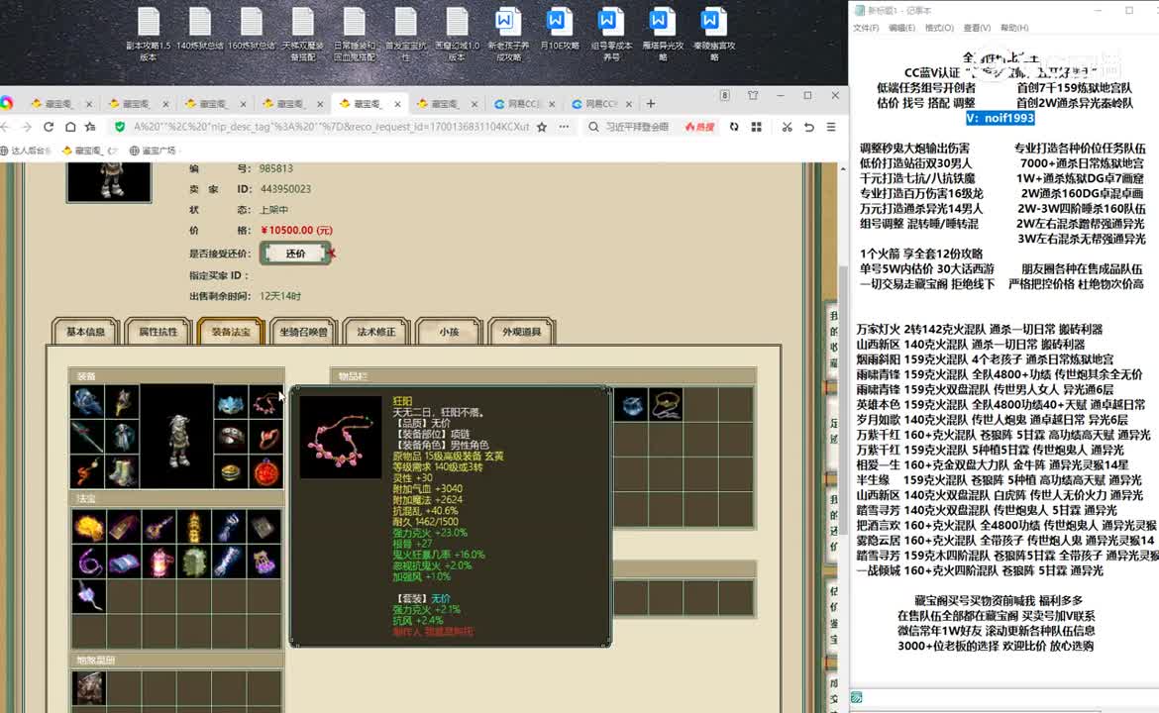Open the 文件(F) menu in Notepad
Viewport: 1159px width, 713px height.
tap(866, 28)
